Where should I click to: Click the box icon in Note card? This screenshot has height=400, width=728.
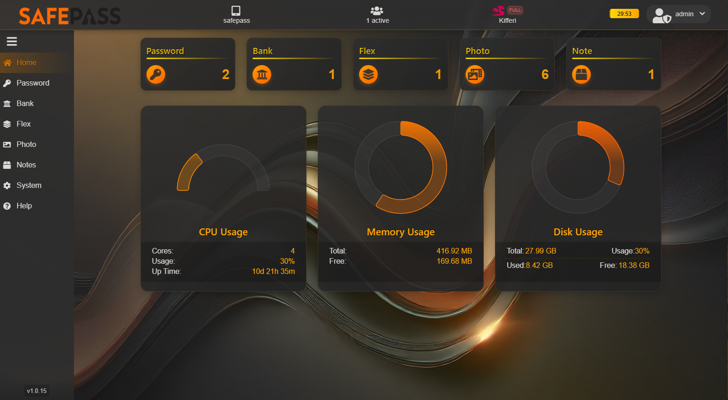tap(581, 74)
